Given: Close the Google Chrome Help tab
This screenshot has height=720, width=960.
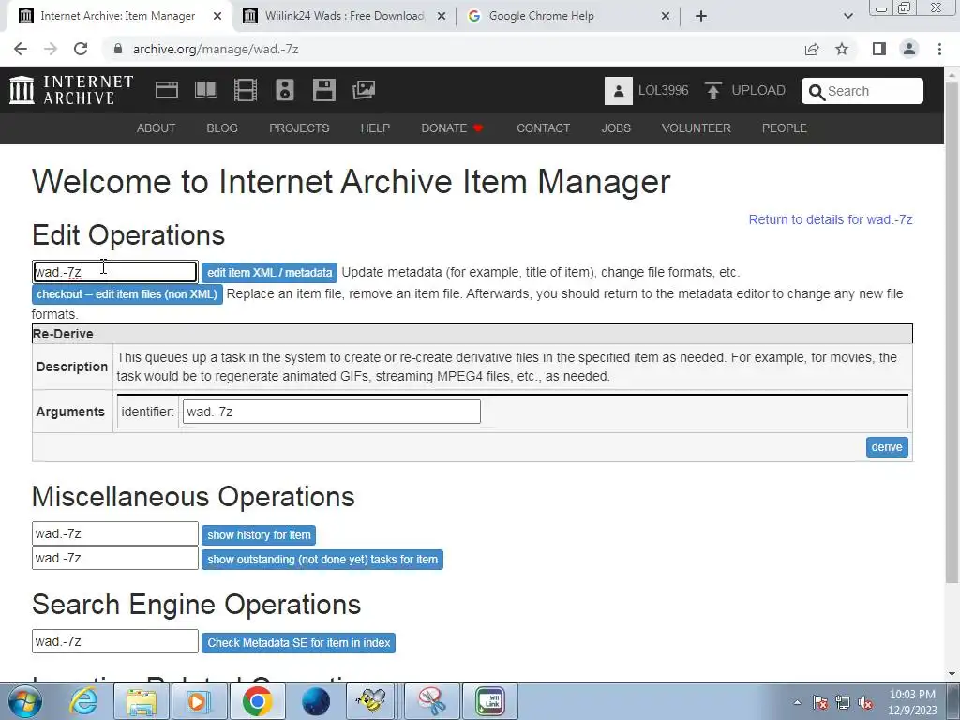Looking at the screenshot, I should [x=666, y=17].
